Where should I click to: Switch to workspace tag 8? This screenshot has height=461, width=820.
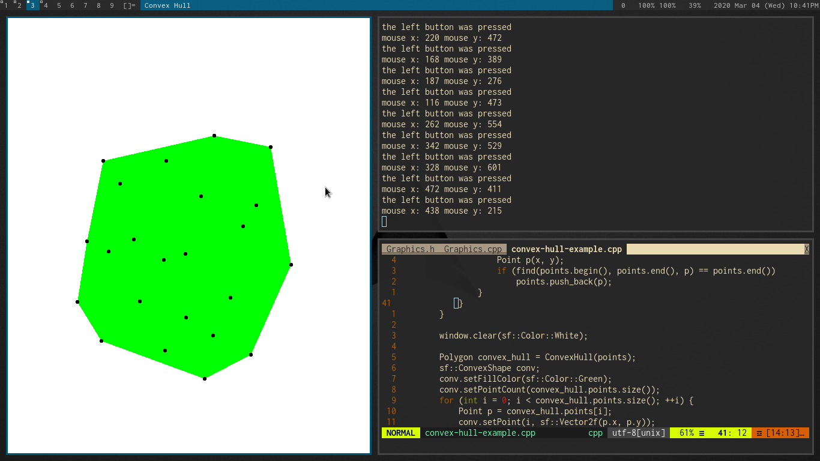[98, 5]
